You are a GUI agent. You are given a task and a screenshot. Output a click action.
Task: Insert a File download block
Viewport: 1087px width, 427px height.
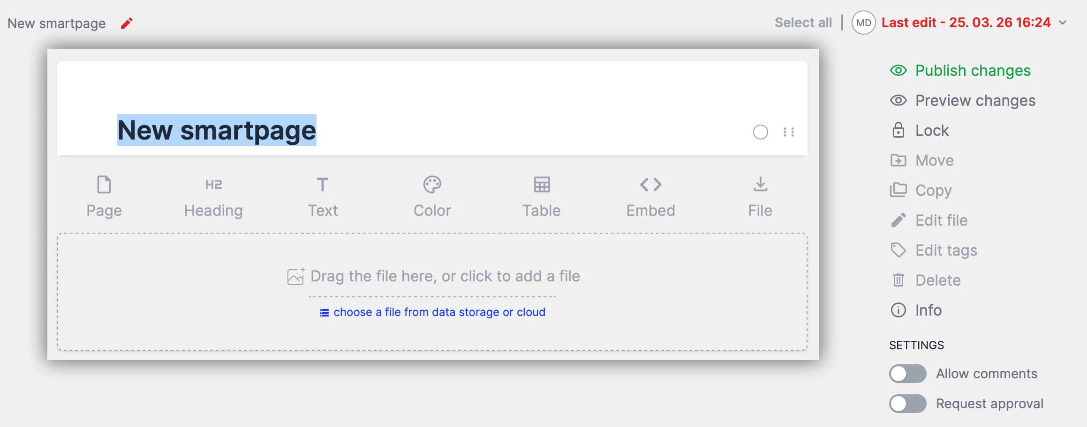[x=760, y=196]
